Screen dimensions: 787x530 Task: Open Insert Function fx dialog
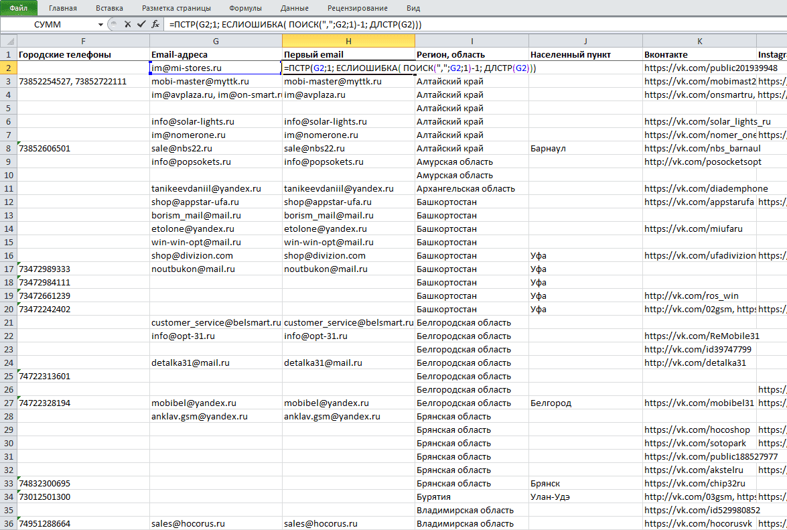point(155,24)
